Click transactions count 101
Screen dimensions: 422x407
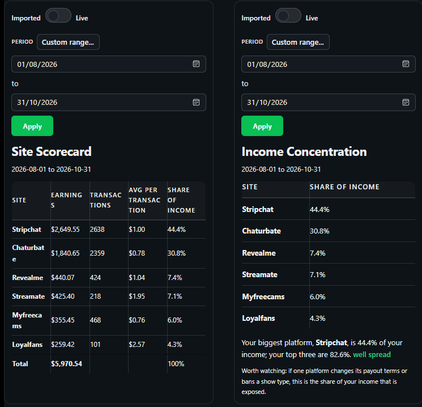95,345
